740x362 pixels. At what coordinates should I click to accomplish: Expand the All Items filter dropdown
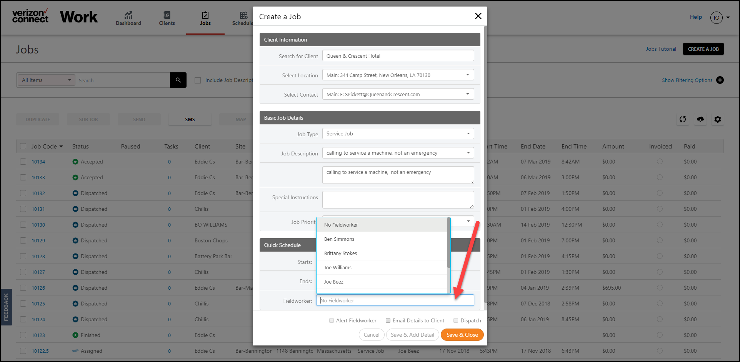tap(46, 80)
